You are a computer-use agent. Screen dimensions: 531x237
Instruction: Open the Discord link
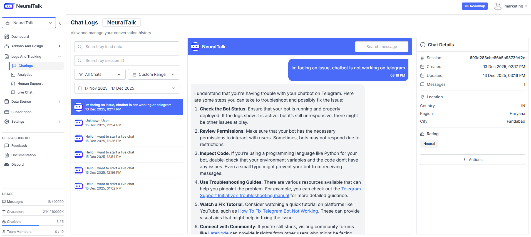click(17, 165)
